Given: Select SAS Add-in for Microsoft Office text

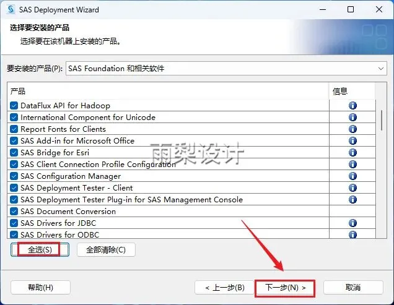Looking at the screenshot, I should coord(77,141).
